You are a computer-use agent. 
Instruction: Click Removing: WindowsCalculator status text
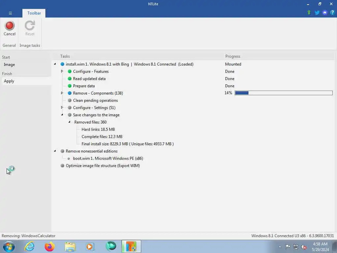(28, 236)
